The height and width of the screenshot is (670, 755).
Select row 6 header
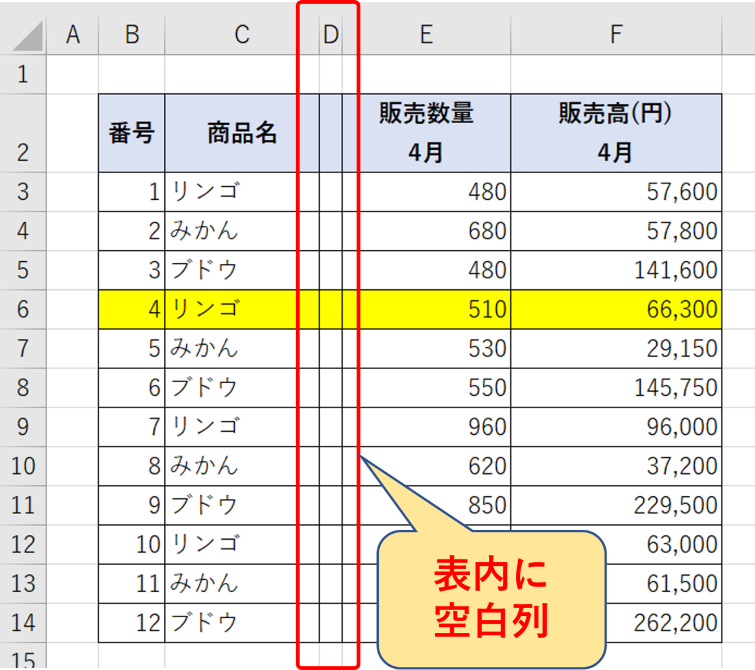coord(23,309)
